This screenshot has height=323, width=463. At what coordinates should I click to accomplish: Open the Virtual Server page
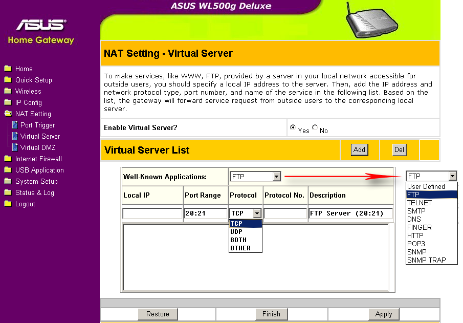pos(40,136)
